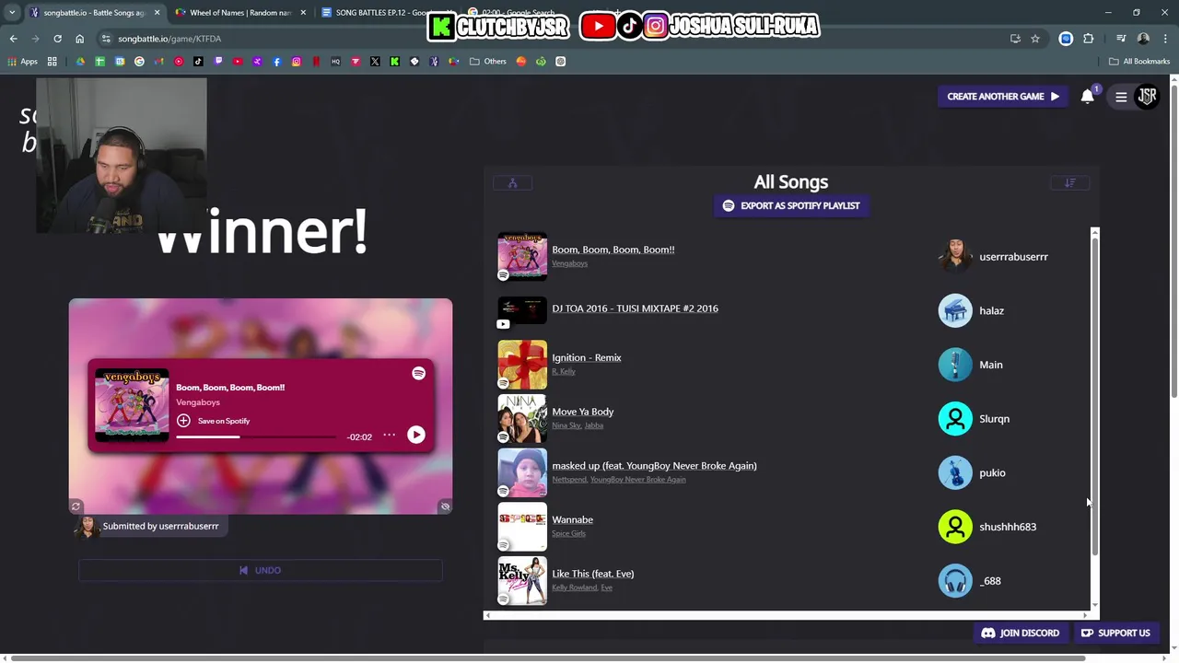Open the Netflix bookmark
The image size is (1179, 663).
click(x=316, y=62)
